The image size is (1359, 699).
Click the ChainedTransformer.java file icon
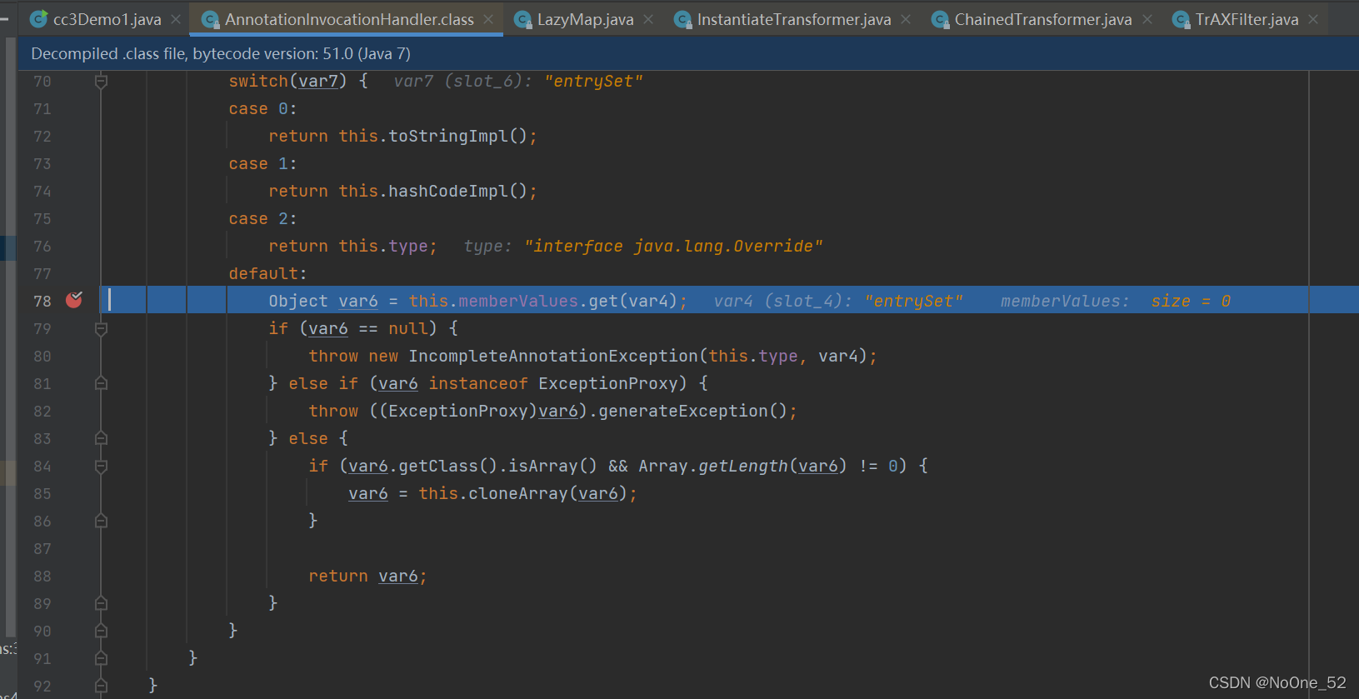940,19
